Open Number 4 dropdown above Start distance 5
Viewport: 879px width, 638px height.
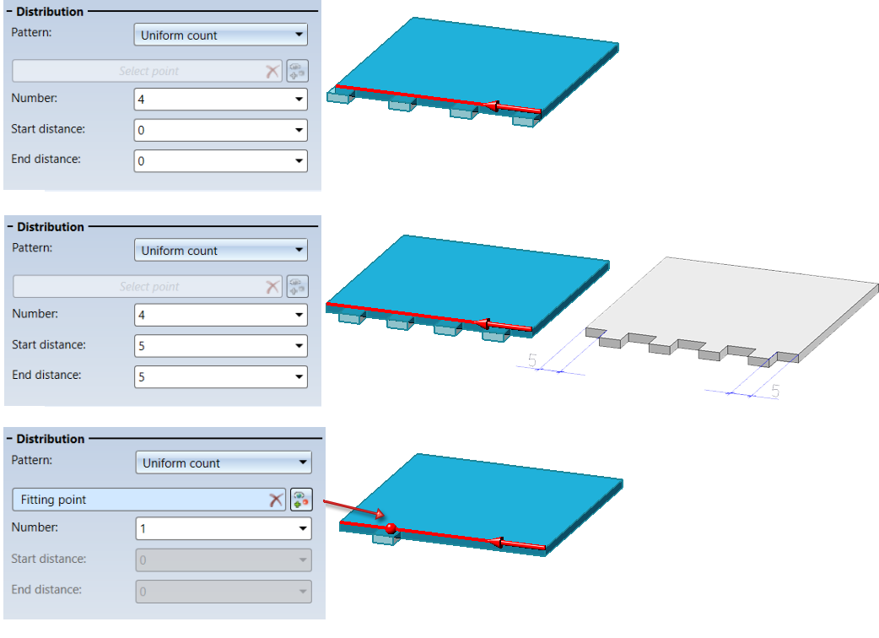(x=221, y=315)
